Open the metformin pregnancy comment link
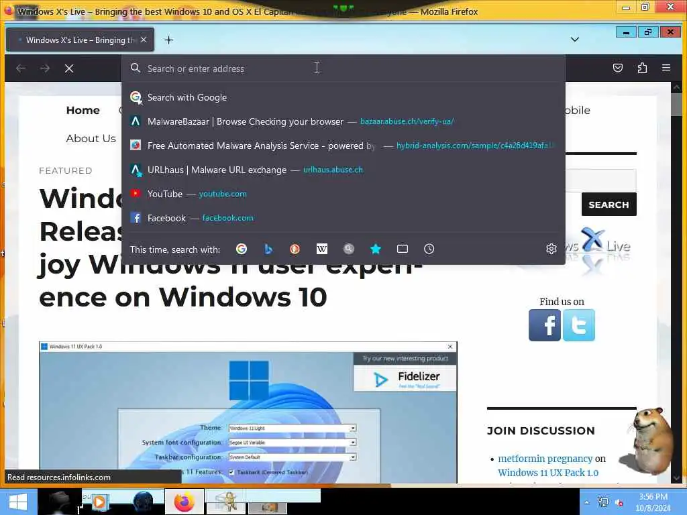 pyautogui.click(x=545, y=459)
